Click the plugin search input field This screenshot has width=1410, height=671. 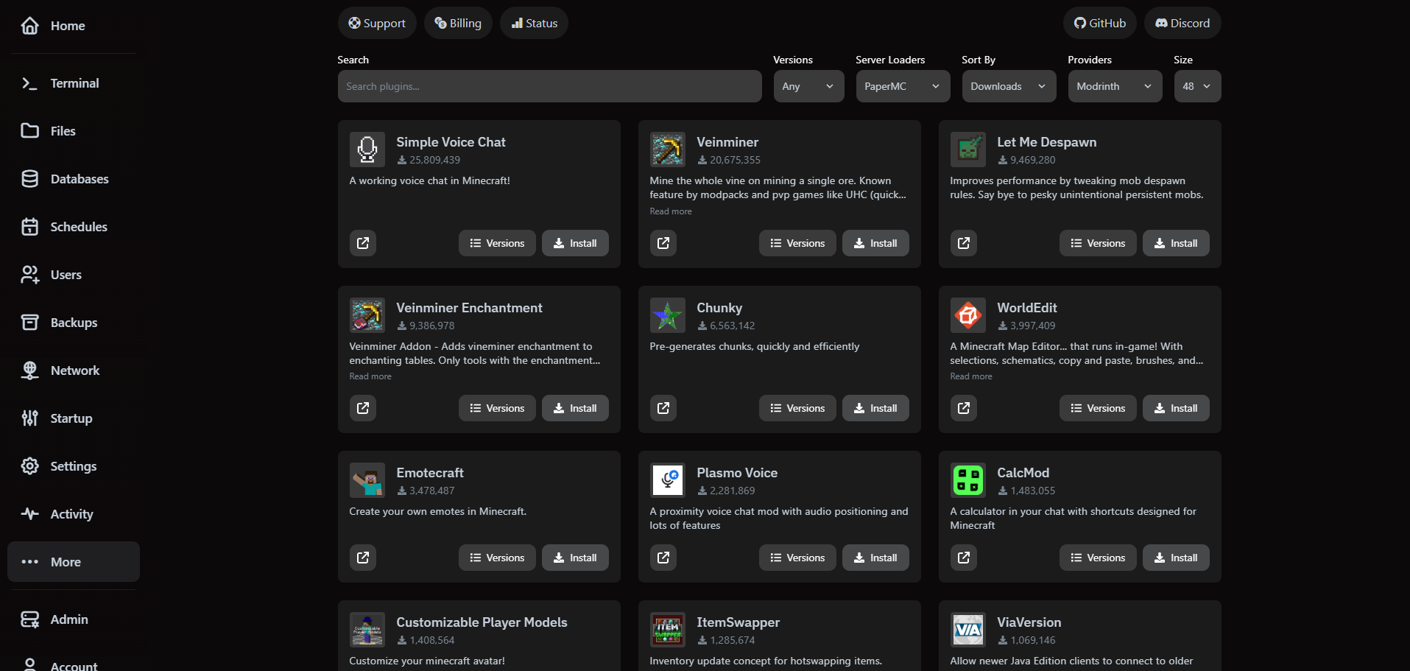click(x=549, y=86)
